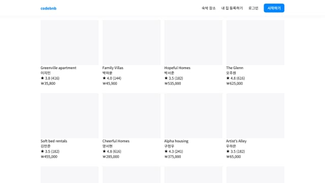Viewport: 325px width, 183px height.
Task: Open Soft bed rentals listing image
Action: (70, 116)
